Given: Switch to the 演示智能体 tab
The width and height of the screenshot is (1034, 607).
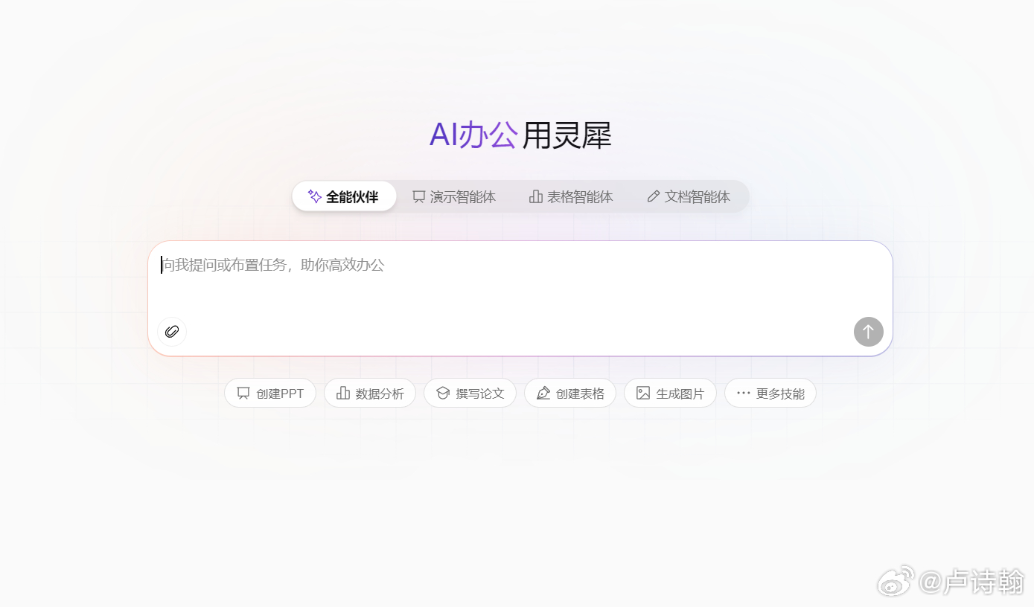Looking at the screenshot, I should click(454, 196).
